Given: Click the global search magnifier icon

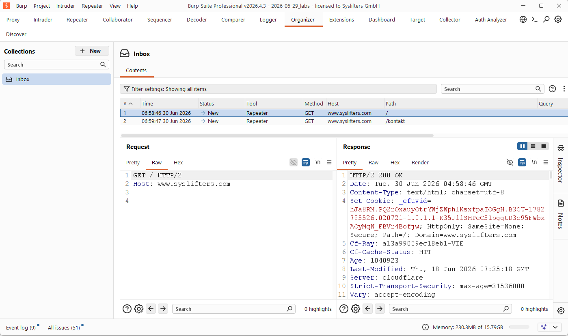Looking at the screenshot, I should pos(546,19).
